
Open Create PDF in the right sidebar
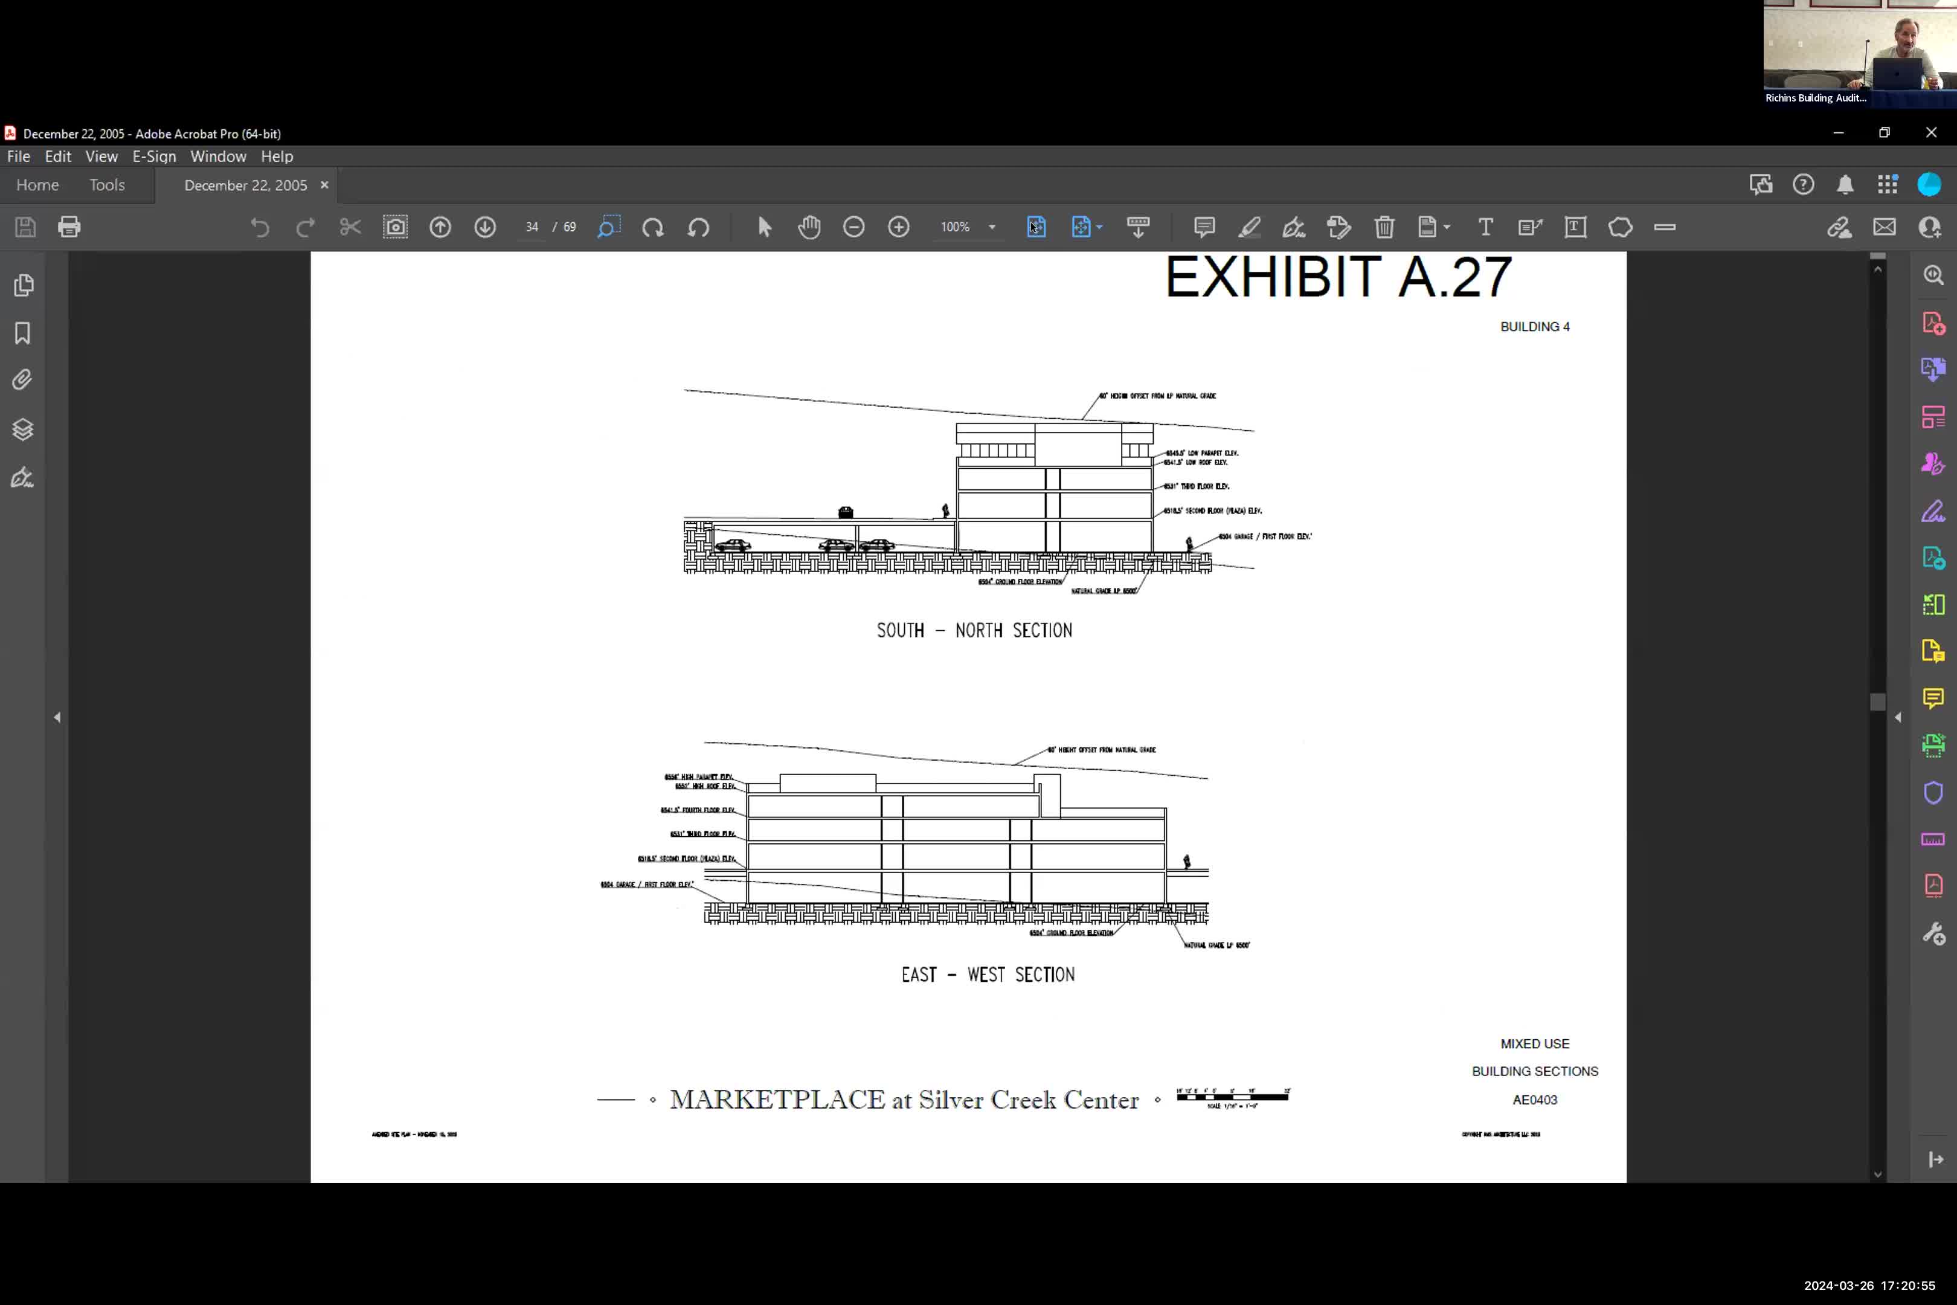point(1933,322)
